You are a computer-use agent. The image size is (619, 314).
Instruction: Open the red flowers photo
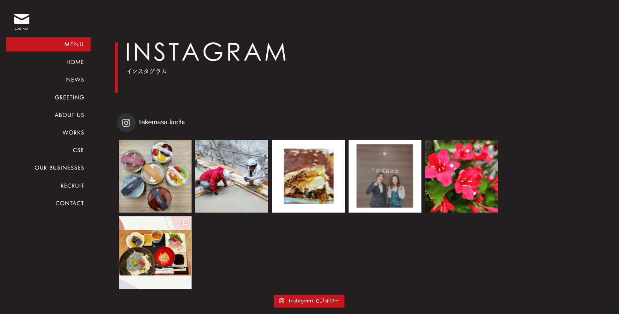[x=462, y=176]
